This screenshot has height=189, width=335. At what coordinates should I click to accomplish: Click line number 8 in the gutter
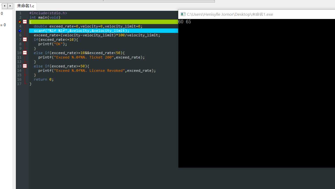20,44
